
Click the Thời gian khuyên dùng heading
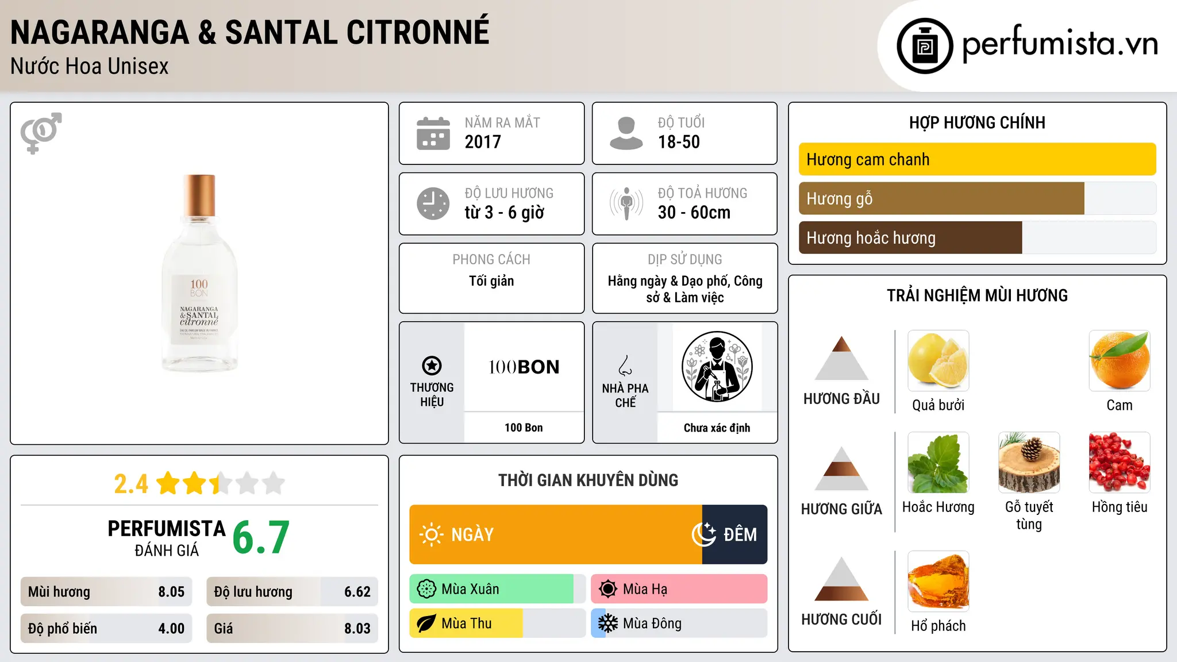[588, 480]
